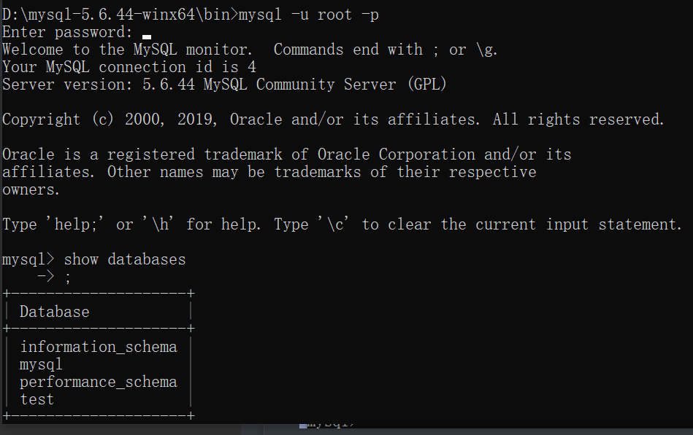Click the 'mysql -u root -p' command
Image resolution: width=693 pixels, height=435 pixels.
[308, 15]
